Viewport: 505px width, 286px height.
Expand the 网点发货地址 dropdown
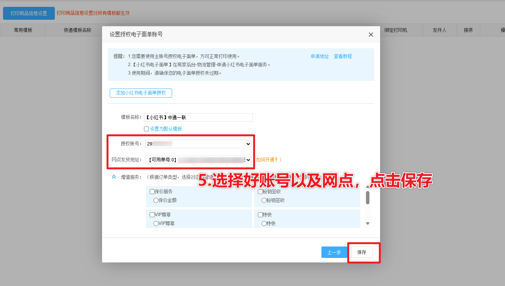pos(198,160)
